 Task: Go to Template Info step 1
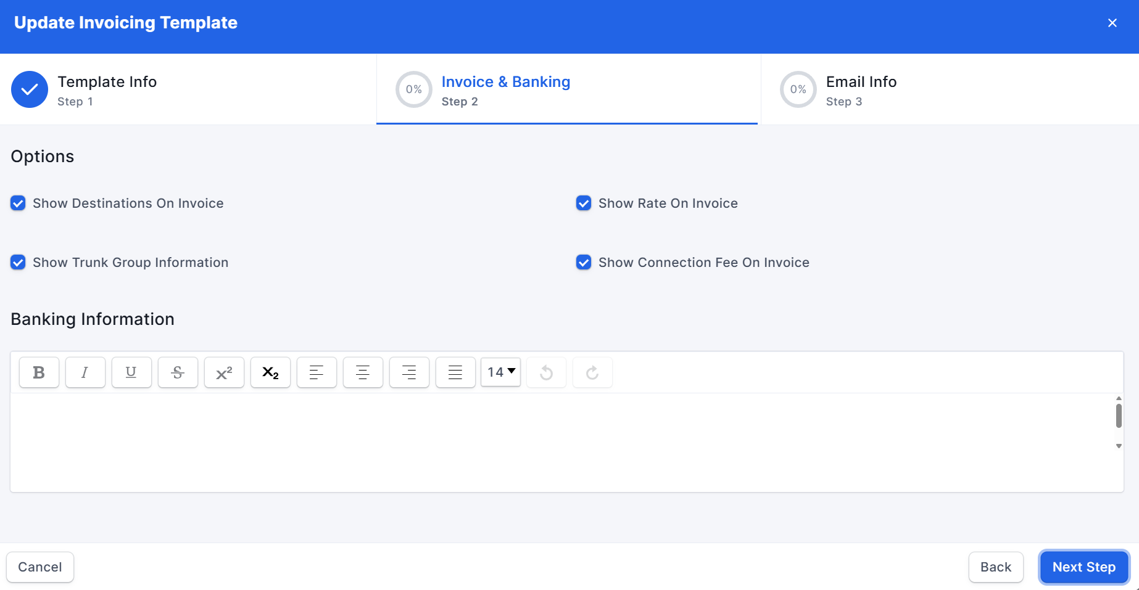click(x=188, y=89)
